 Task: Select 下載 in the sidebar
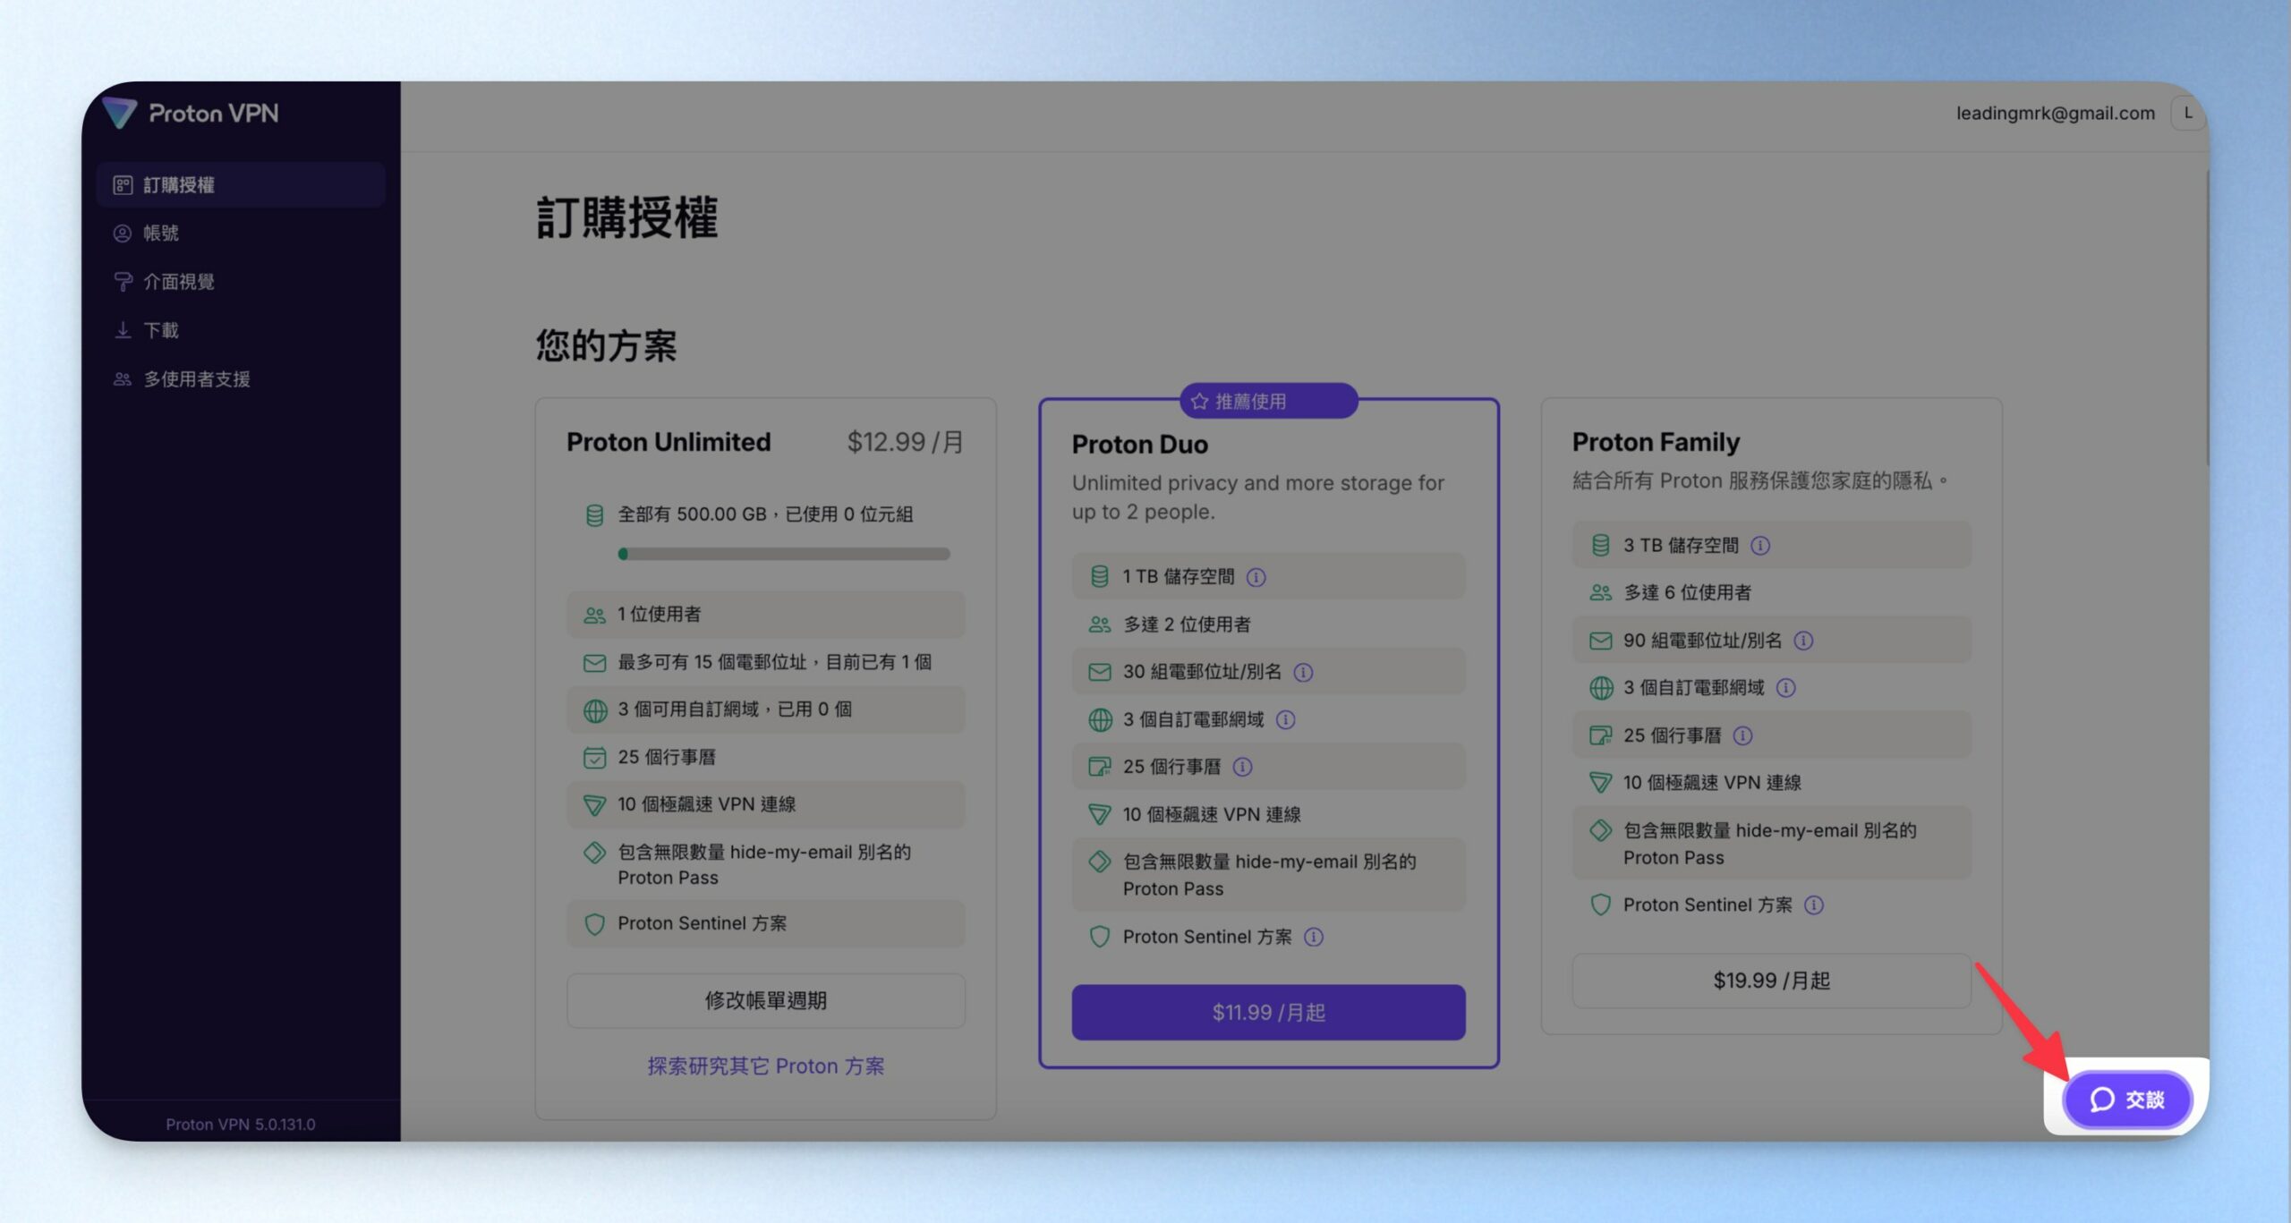pos(240,330)
